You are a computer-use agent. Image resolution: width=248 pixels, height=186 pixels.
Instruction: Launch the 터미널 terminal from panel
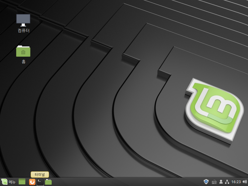click(40, 182)
